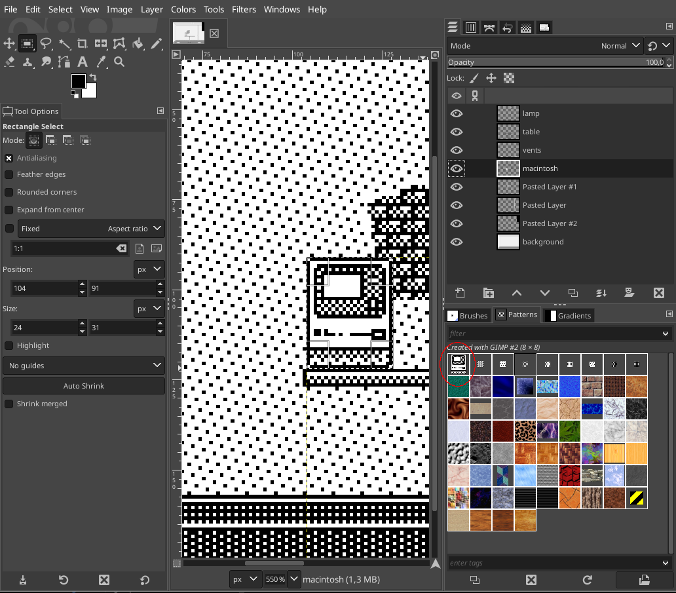The image size is (676, 593).
Task: Hide the background layer
Action: (x=456, y=242)
